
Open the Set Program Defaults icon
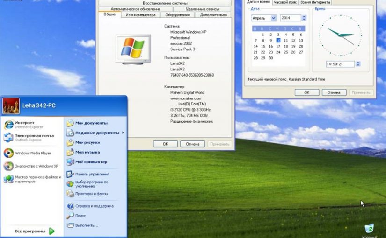pyautogui.click(x=70, y=184)
